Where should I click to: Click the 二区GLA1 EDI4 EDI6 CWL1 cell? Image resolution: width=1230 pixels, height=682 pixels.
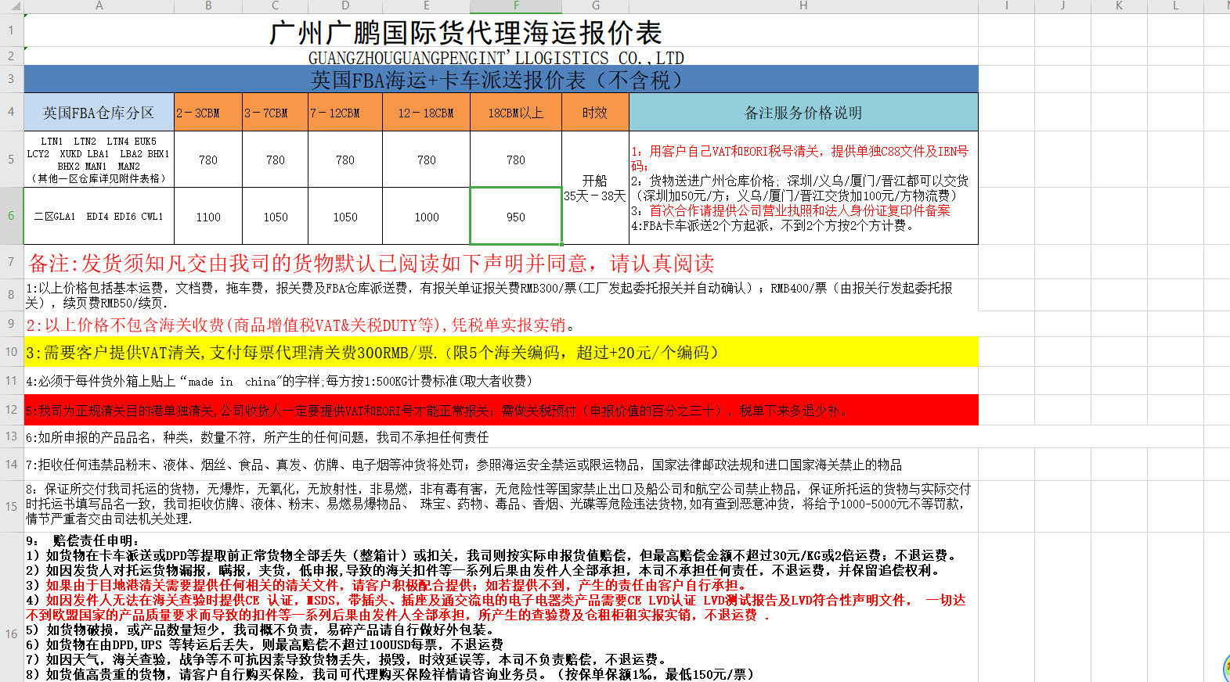99,217
